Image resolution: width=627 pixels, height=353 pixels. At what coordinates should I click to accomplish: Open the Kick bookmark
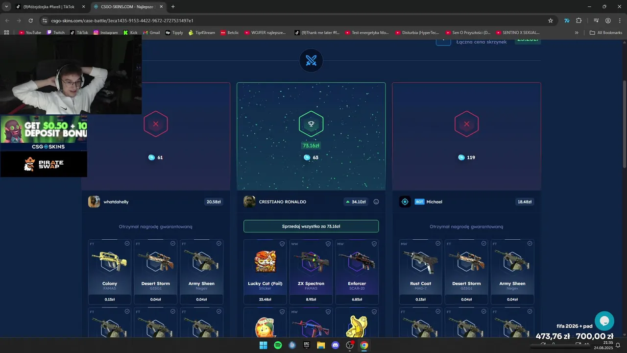(x=131, y=33)
